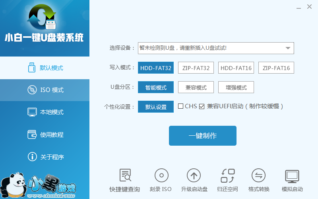
Task: Open the 快捷键查询 document search icon
Action: 125,175
